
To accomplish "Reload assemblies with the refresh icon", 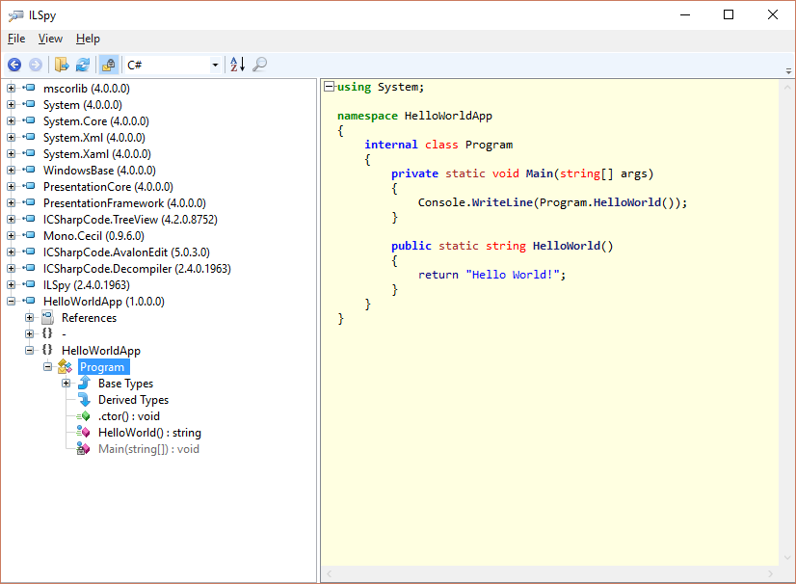I will point(83,65).
